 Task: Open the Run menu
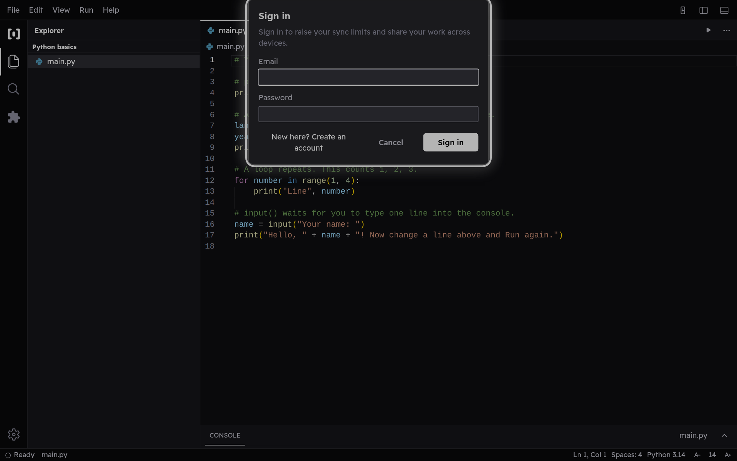(86, 10)
